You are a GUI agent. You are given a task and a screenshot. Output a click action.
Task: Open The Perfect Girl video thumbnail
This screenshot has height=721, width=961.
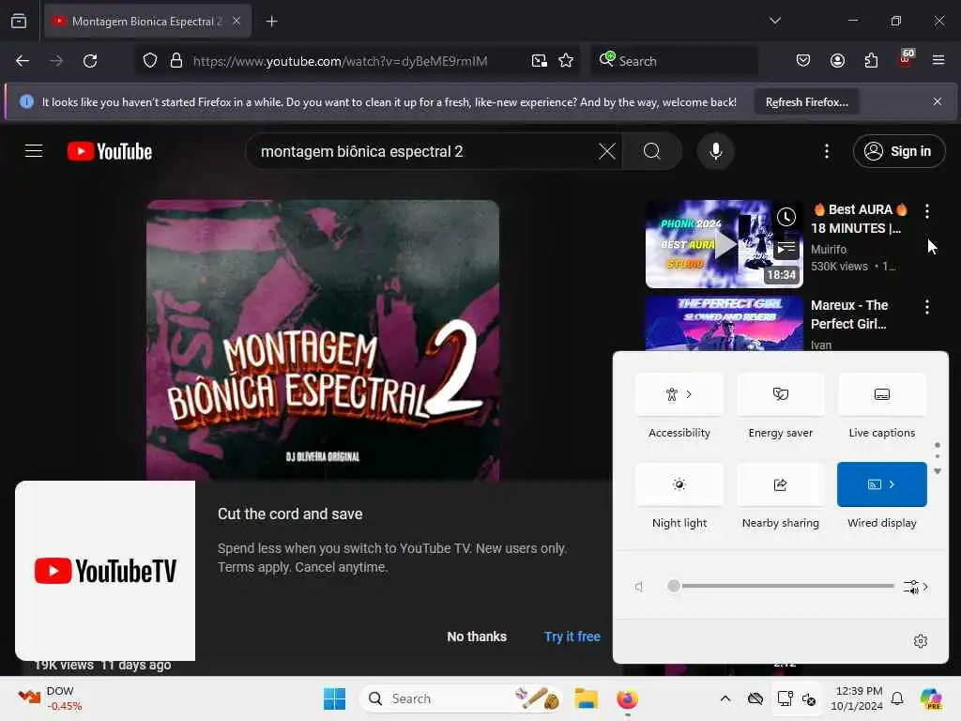[724, 323]
